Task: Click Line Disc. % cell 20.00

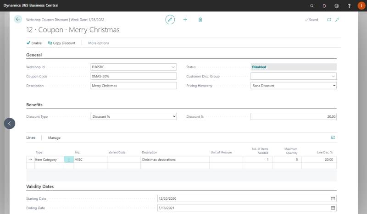Action: coord(319,159)
